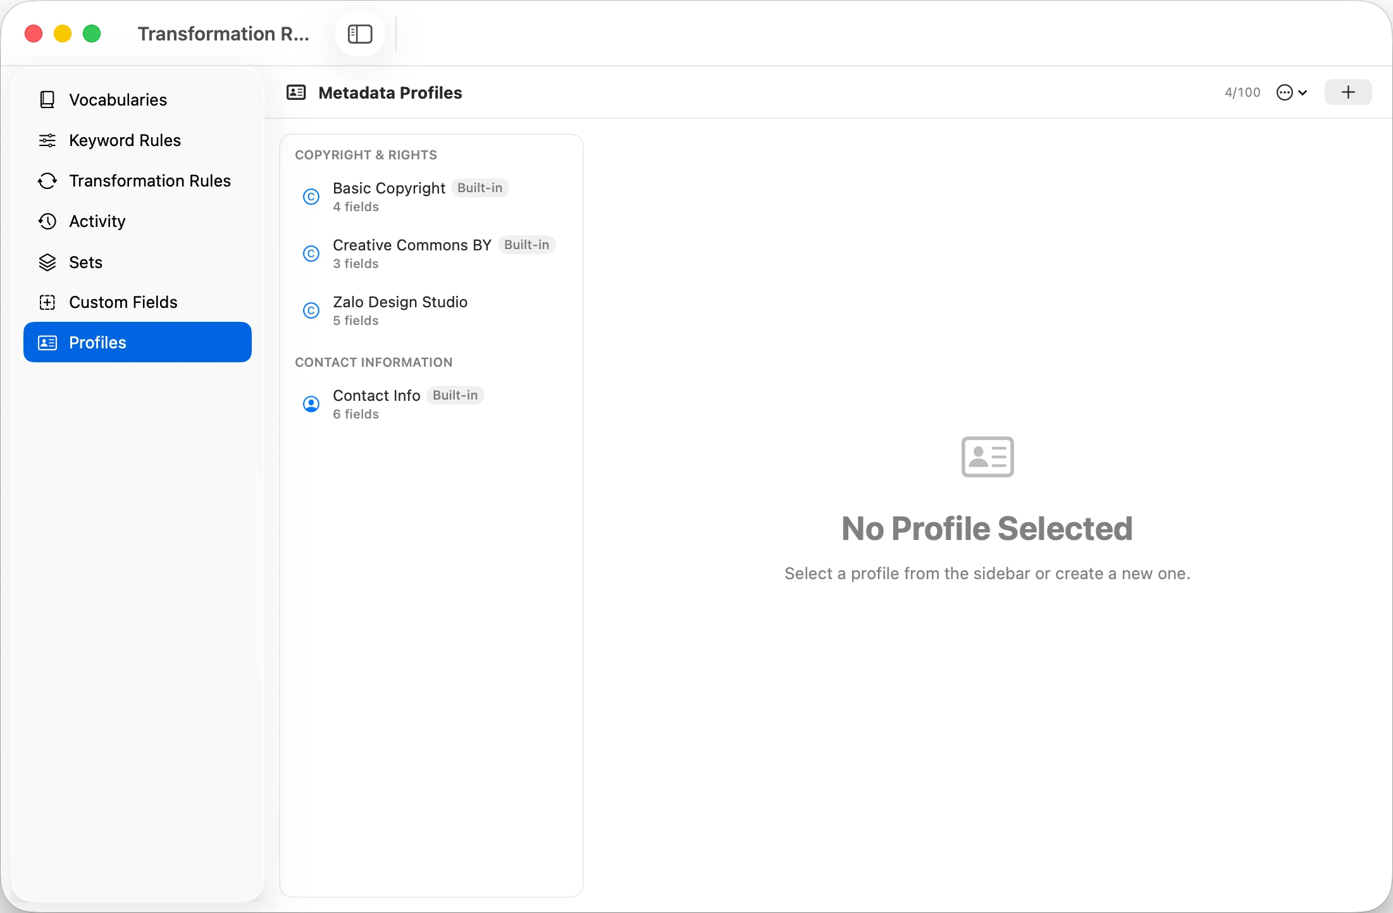This screenshot has height=913, width=1393.
Task: Click the No Profile Selected placeholder icon
Action: (987, 456)
